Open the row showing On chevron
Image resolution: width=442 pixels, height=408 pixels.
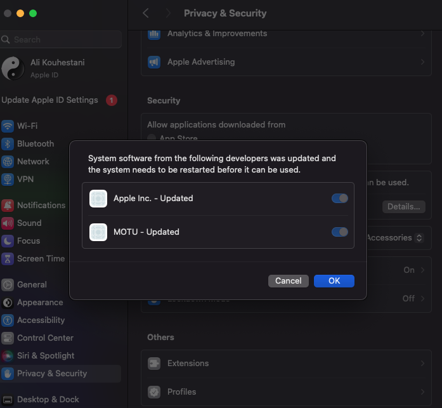(x=422, y=270)
